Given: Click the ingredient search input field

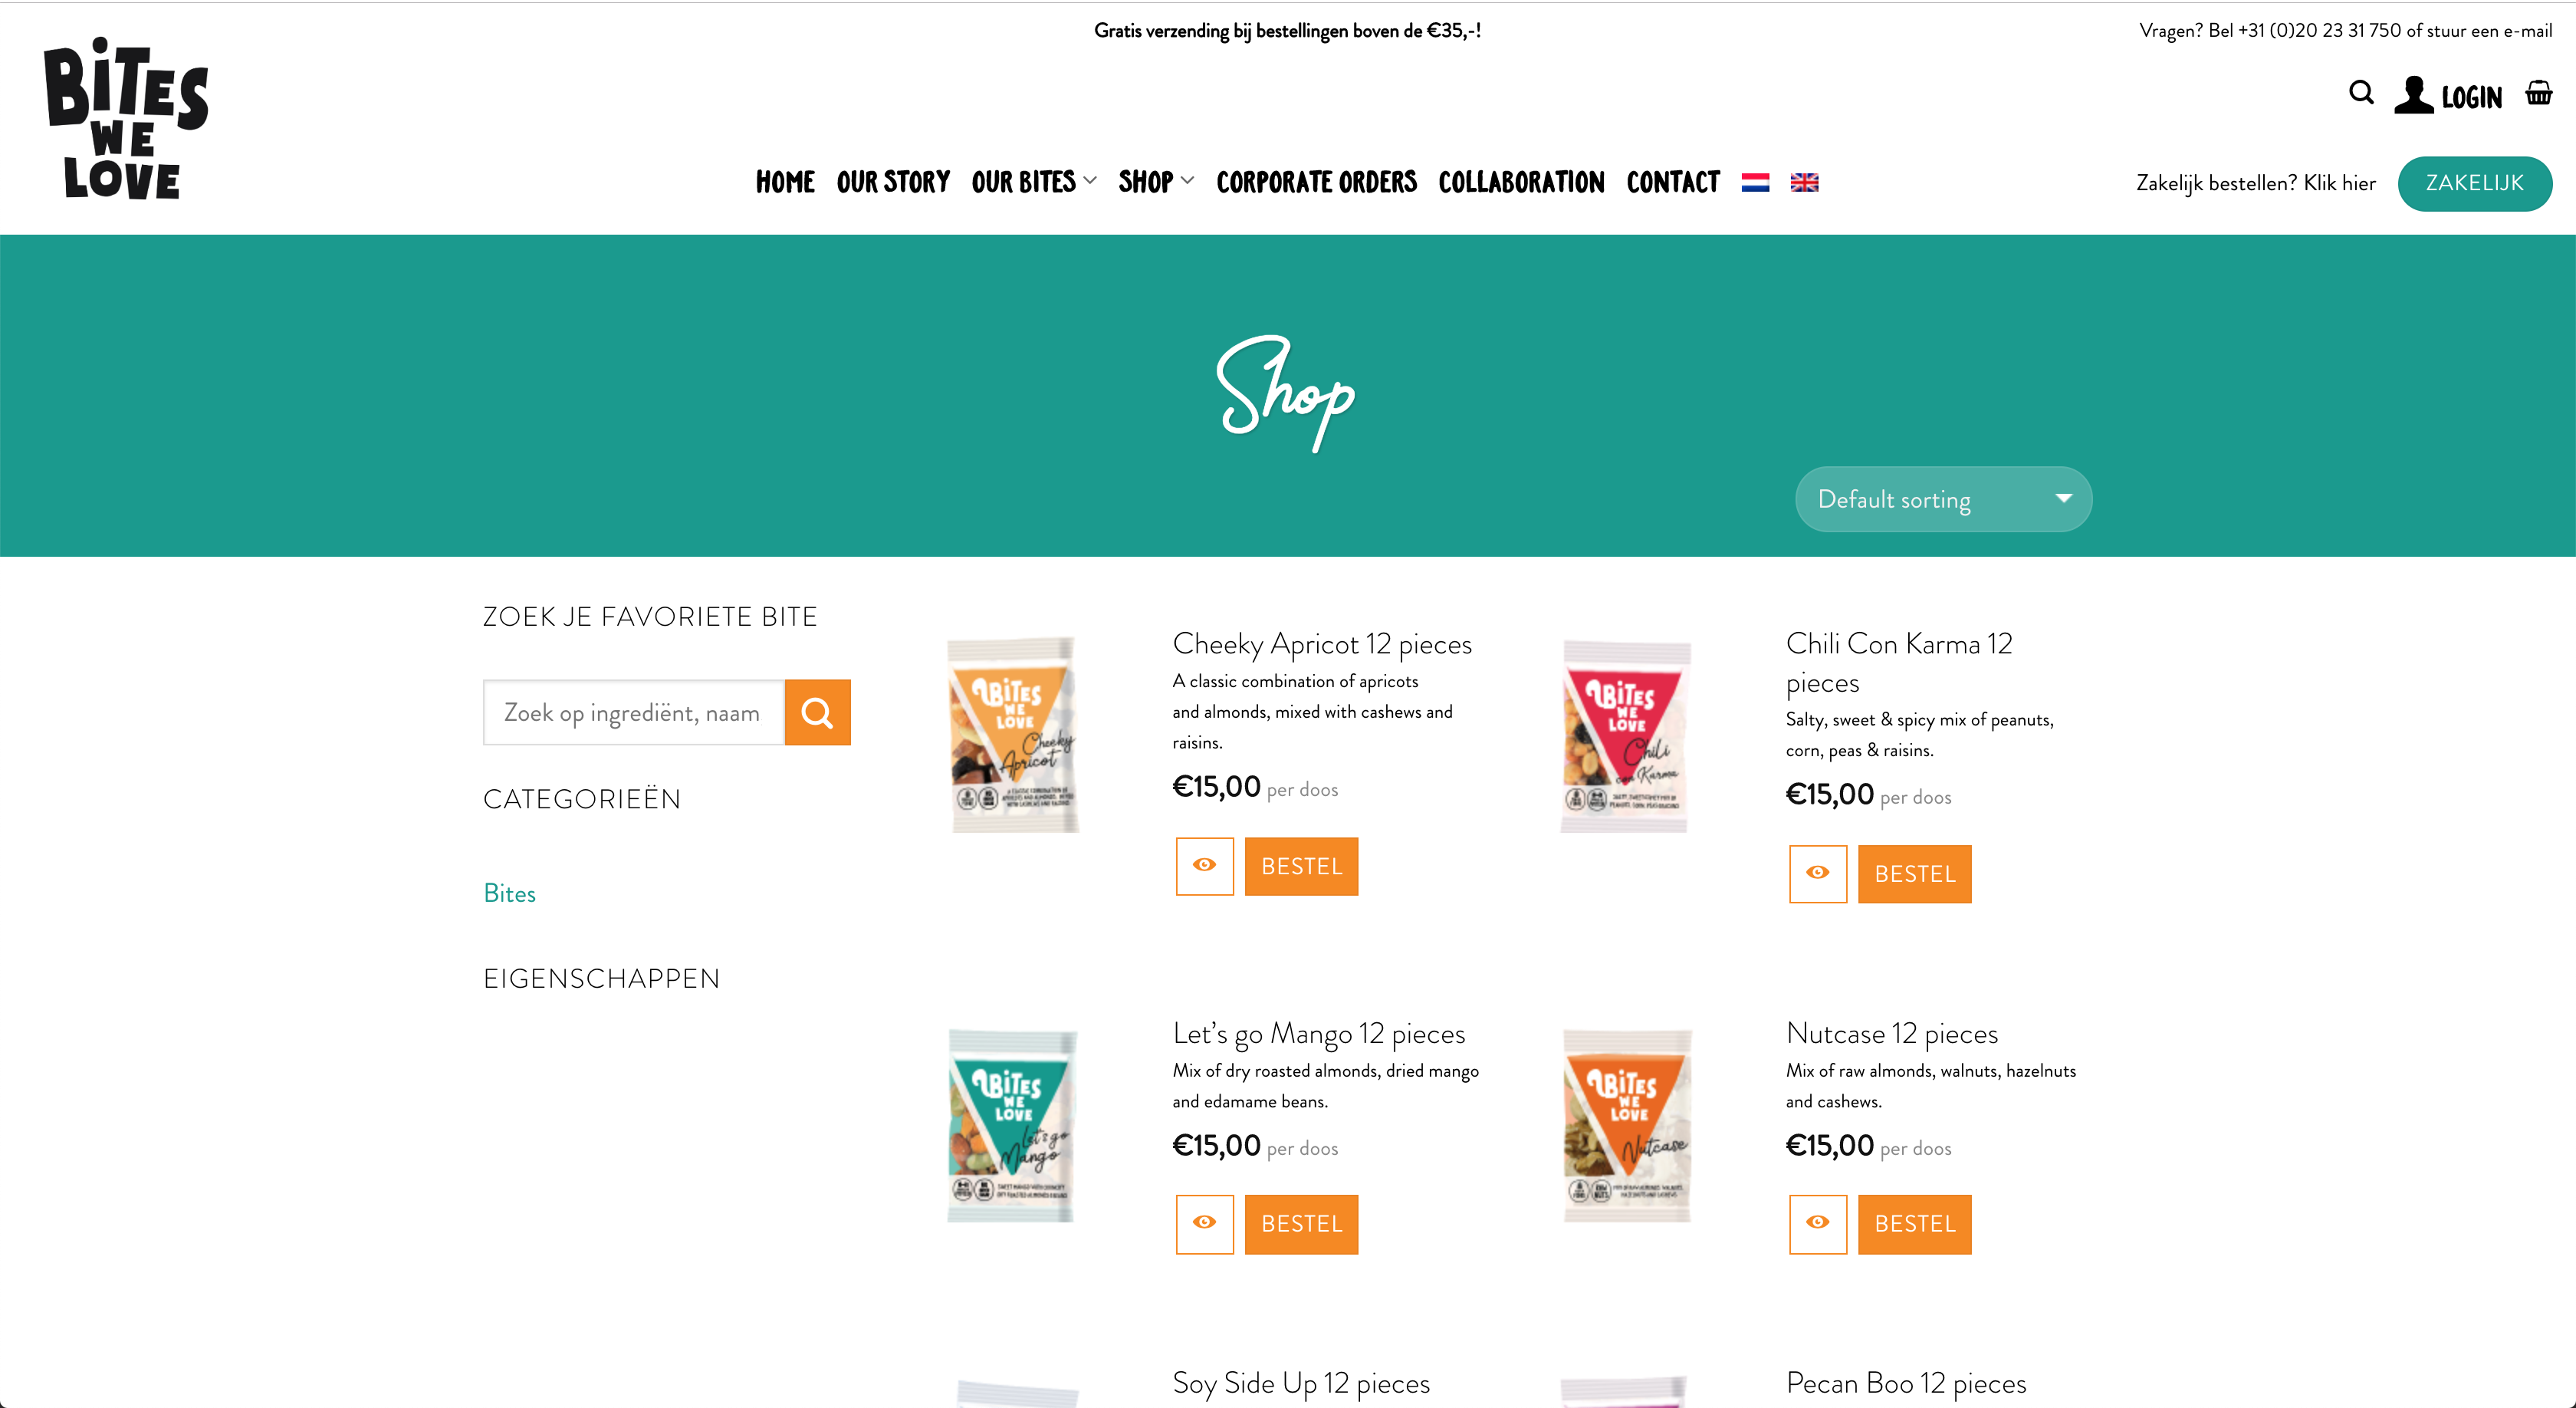Looking at the screenshot, I should (x=634, y=713).
